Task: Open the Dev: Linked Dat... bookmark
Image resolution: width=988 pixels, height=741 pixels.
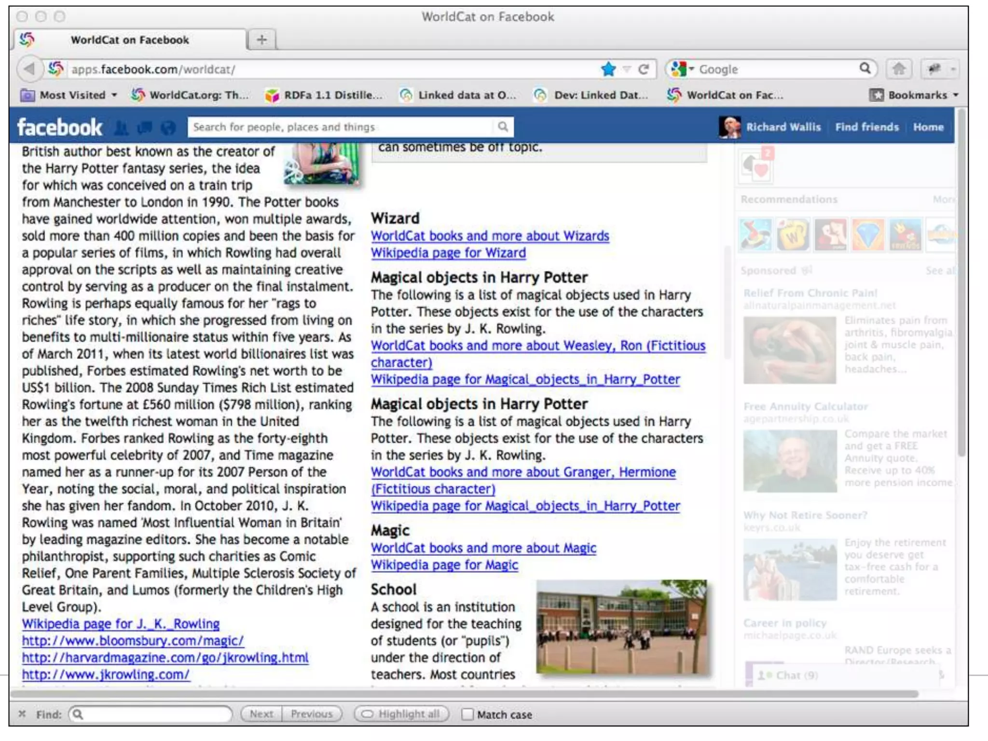Action: 591,95
